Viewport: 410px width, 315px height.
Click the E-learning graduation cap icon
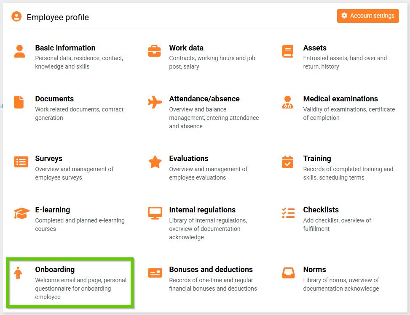pyautogui.click(x=21, y=213)
